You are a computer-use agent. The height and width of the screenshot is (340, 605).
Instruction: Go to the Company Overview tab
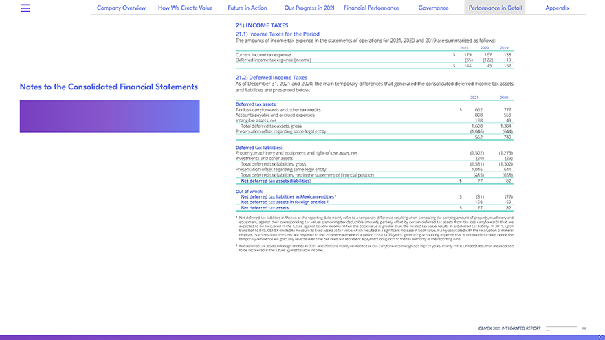[x=121, y=8]
